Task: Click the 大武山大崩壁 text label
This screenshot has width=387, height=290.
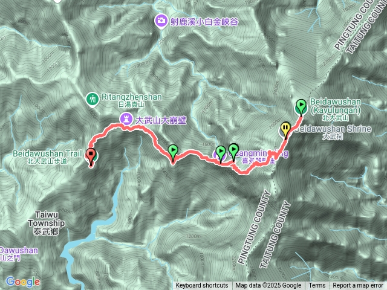Action: tap(161, 120)
